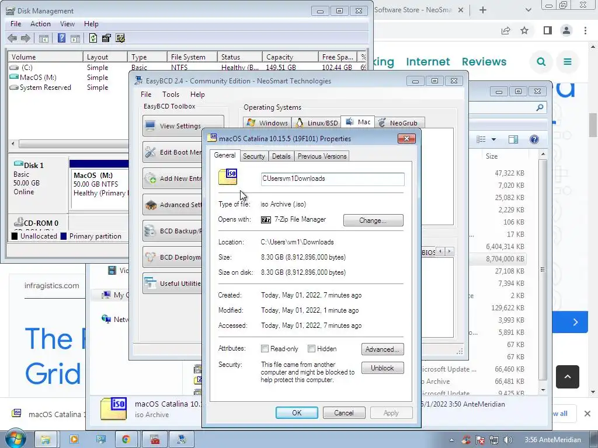Click the Back arrow in Disk Management toolbar
Screen dimensions: 598x448
pyautogui.click(x=12, y=38)
